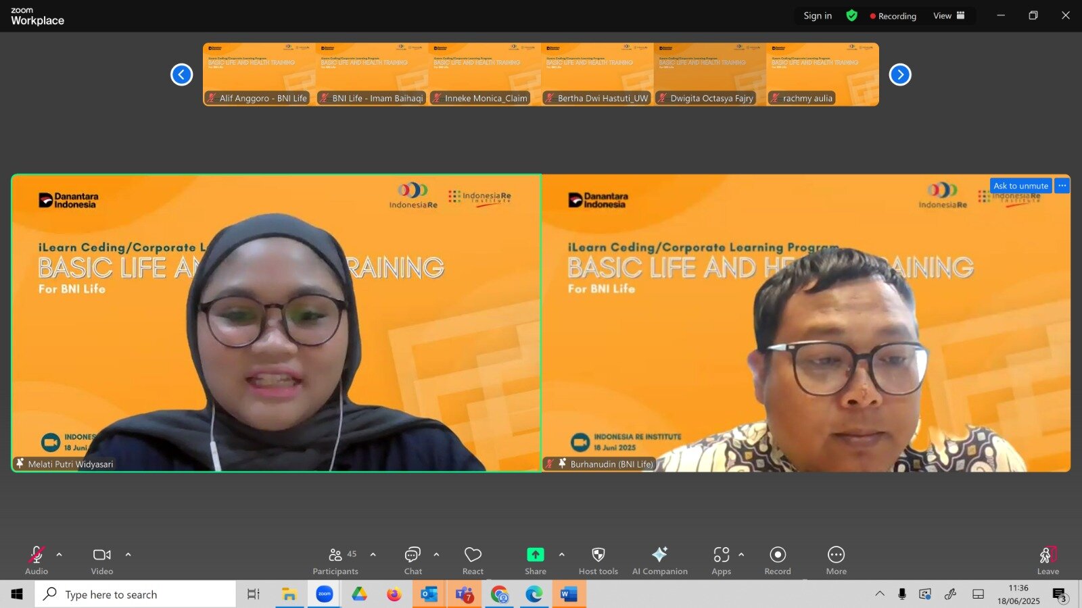This screenshot has height=608, width=1082.
Task: Open Firefox from taskbar
Action: click(394, 594)
